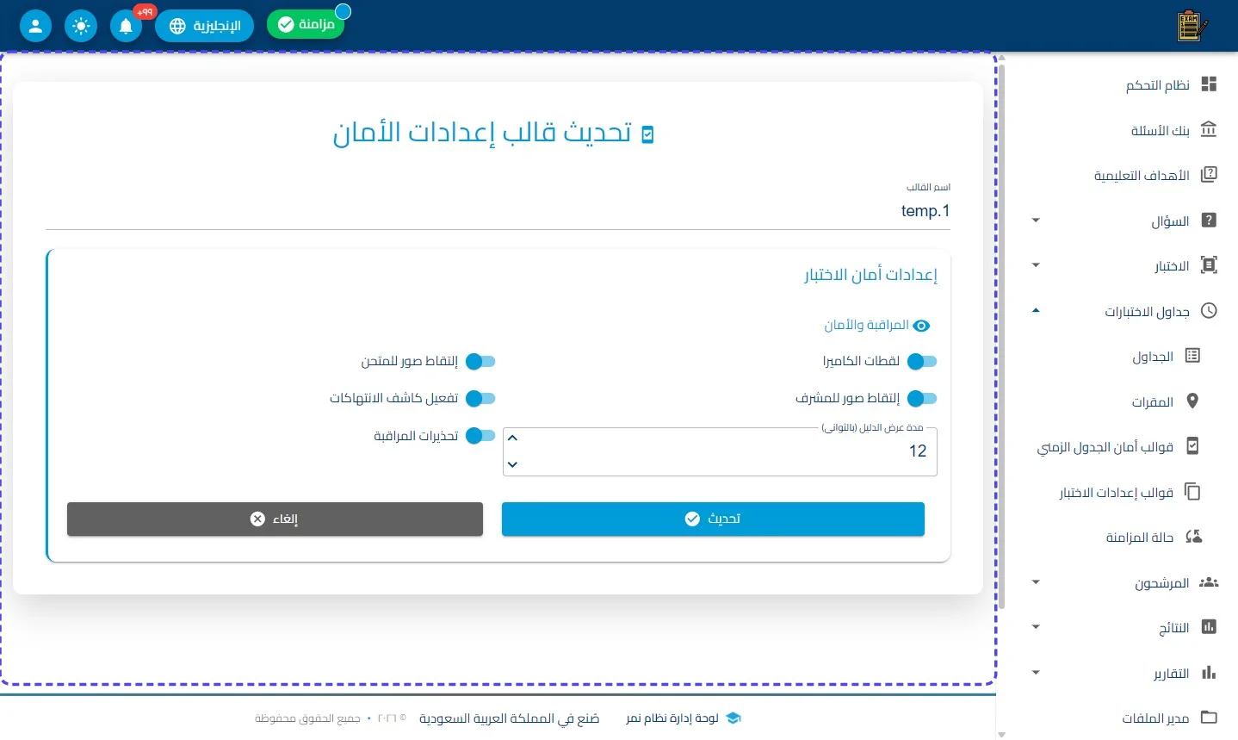This screenshot has width=1238, height=740.
Task: Open notifications bell with +99 badge
Action: point(126,26)
